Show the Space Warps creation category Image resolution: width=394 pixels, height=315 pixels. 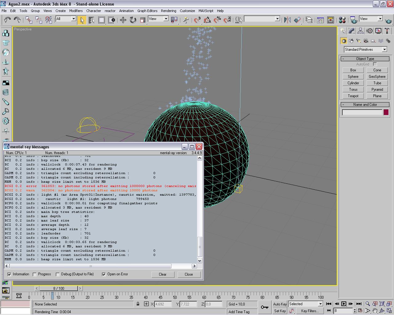380,41
